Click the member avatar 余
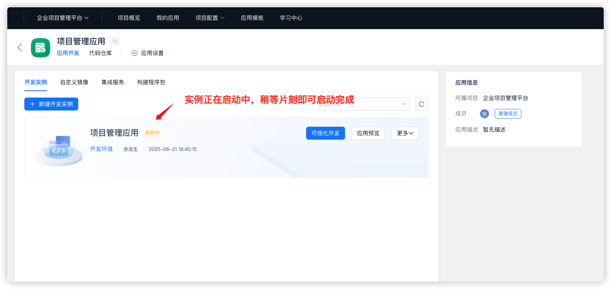Viewport: 611px width, 289px height. coord(484,114)
